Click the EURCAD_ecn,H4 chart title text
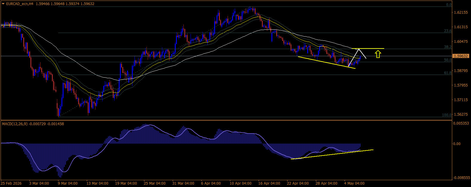 click(19, 4)
